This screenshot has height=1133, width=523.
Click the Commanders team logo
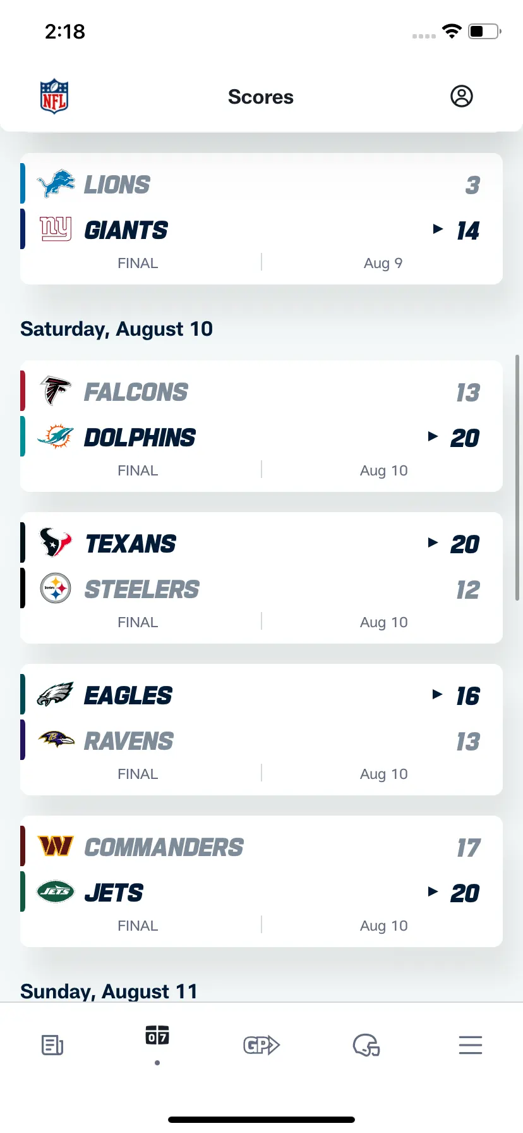56,846
